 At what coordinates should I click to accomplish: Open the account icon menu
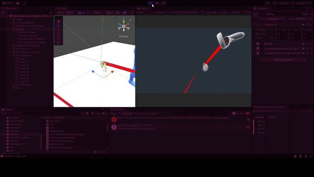click(8, 3)
